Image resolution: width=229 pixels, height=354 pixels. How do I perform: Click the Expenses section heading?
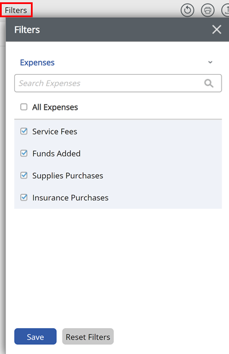pos(37,63)
